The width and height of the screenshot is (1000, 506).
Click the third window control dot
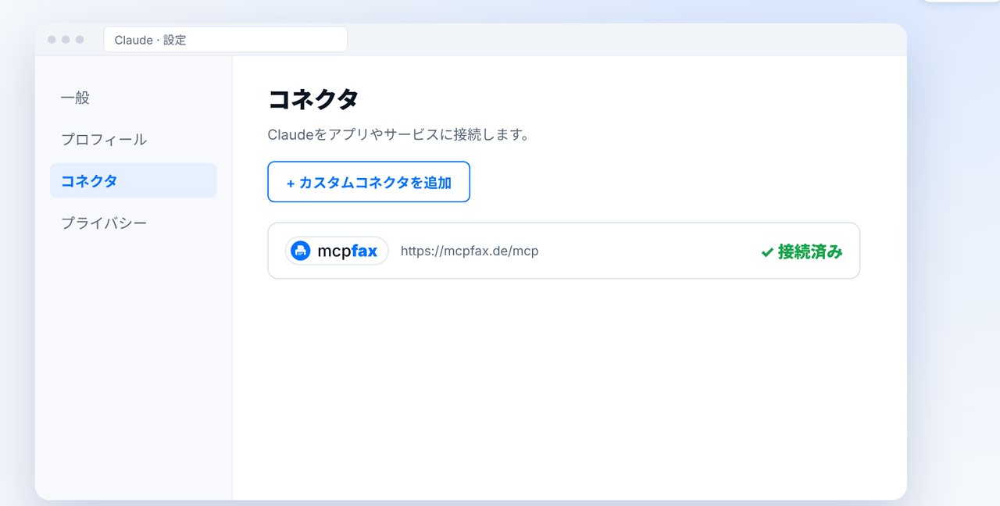(x=80, y=39)
